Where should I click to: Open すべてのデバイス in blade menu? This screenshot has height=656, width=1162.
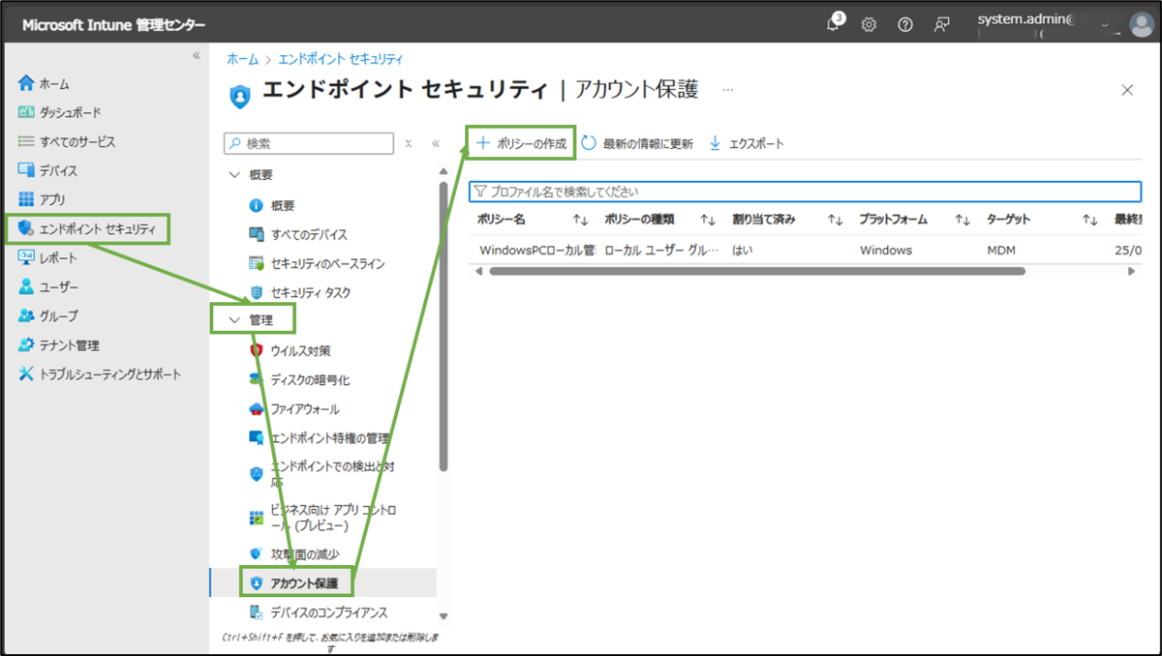click(298, 234)
